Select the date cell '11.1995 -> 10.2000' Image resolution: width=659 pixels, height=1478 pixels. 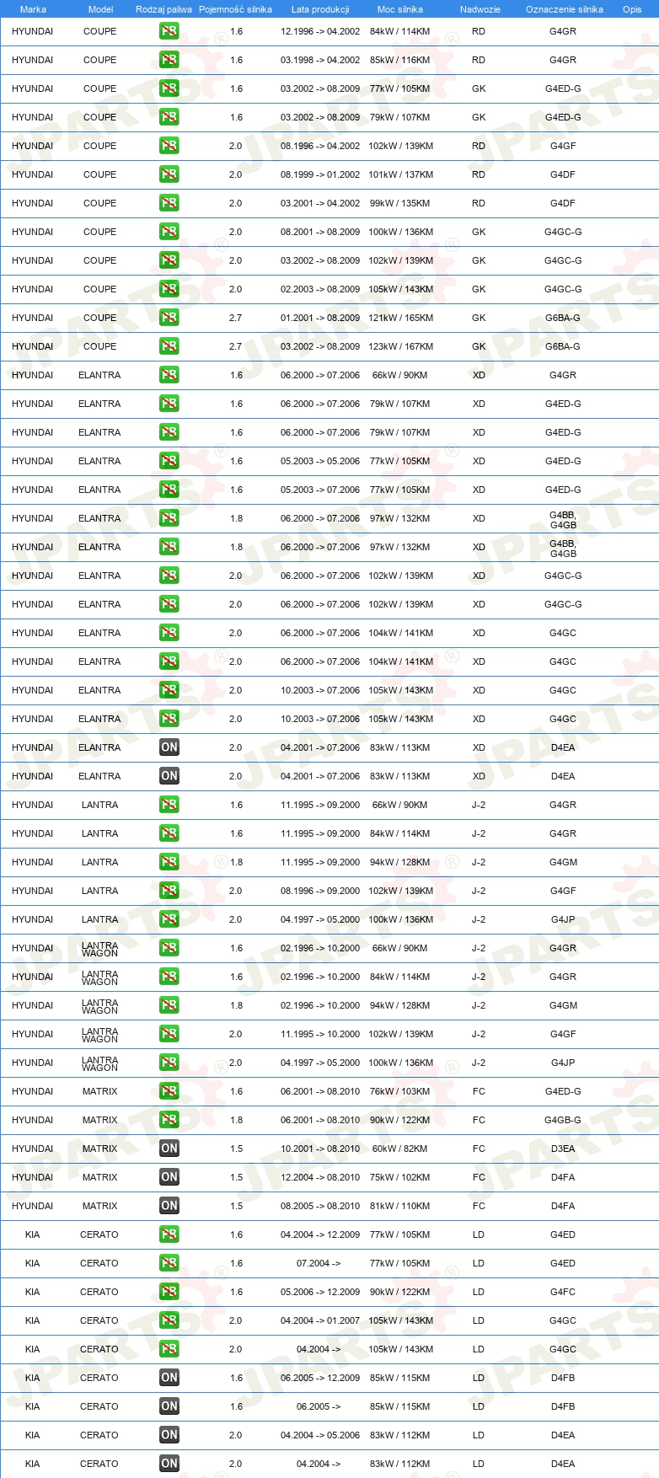click(320, 1034)
